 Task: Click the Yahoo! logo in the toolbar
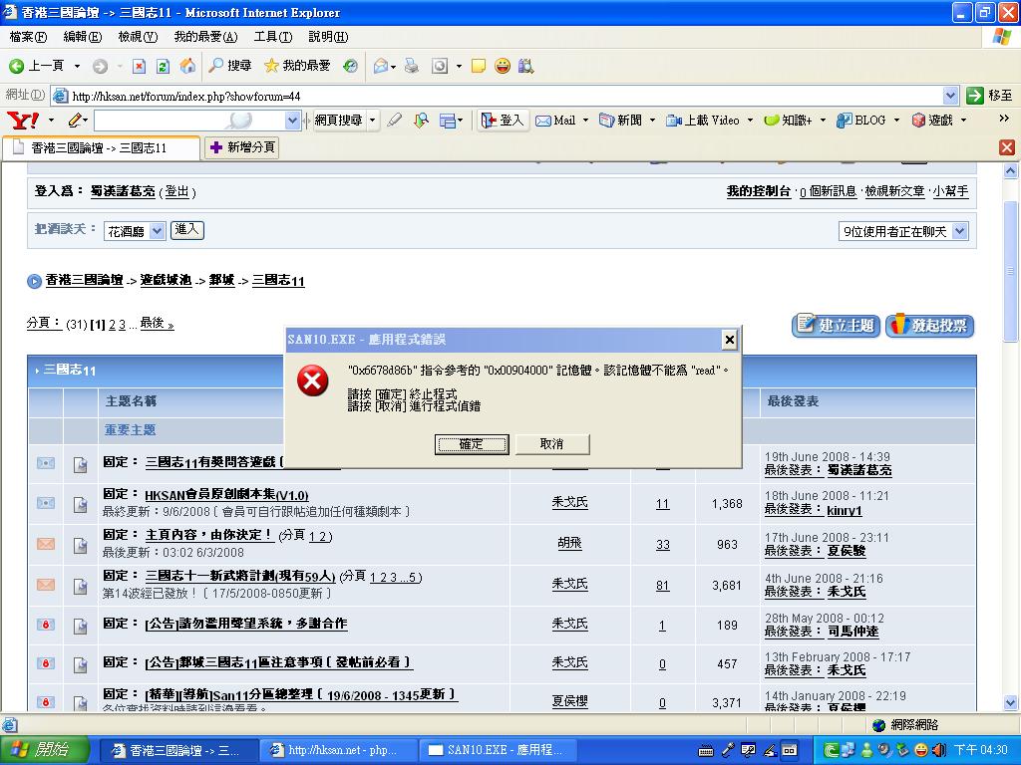pos(22,121)
